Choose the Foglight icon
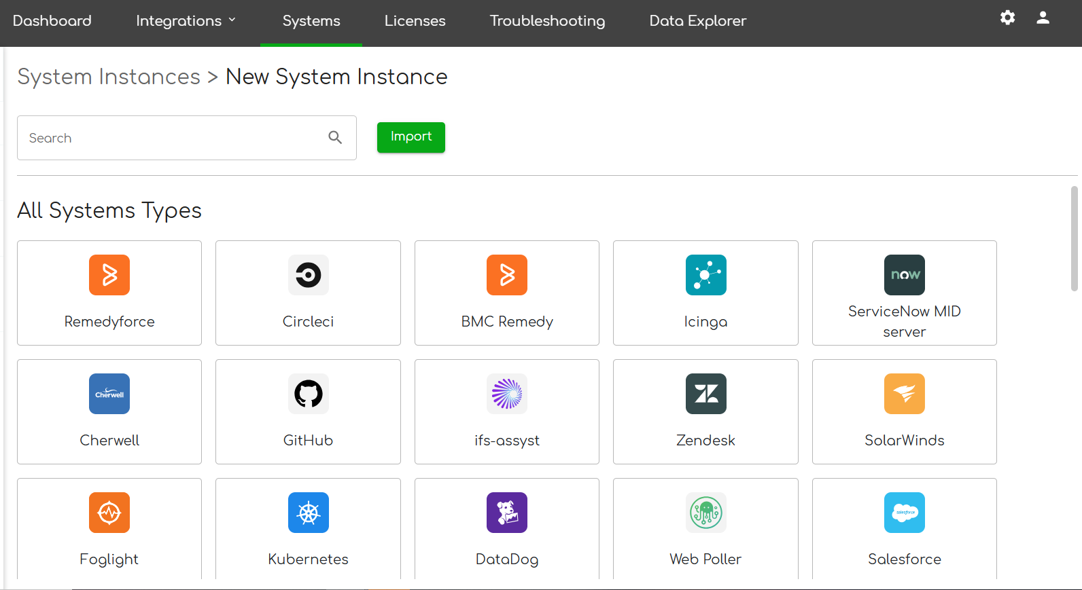1082x590 pixels. coord(109,513)
